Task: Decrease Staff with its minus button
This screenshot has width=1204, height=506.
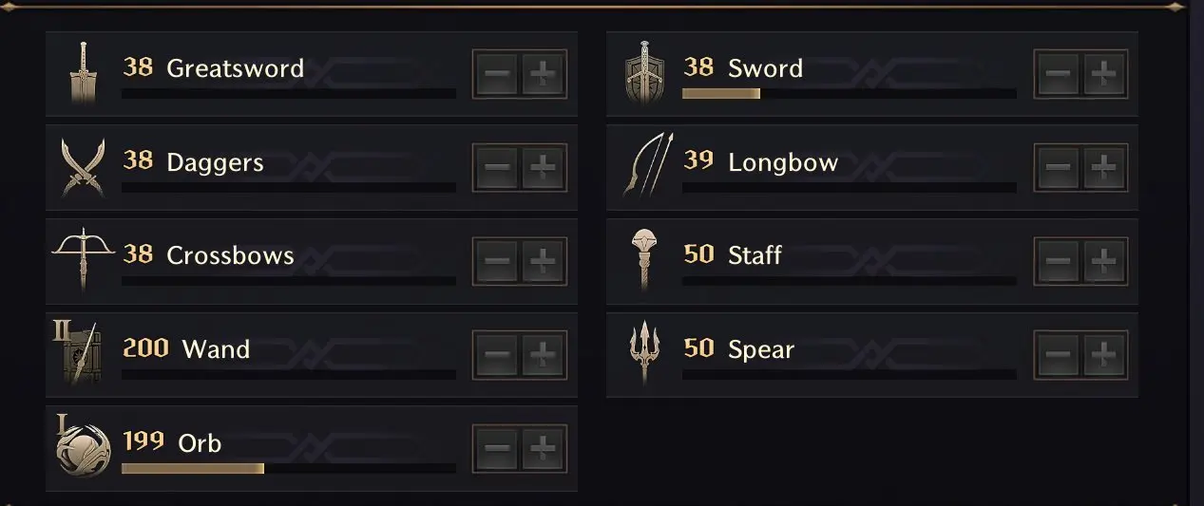Action: tap(1057, 261)
